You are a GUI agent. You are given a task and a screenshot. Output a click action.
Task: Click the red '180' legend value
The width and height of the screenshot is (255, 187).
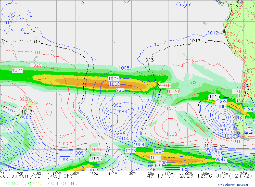[x=72, y=183]
